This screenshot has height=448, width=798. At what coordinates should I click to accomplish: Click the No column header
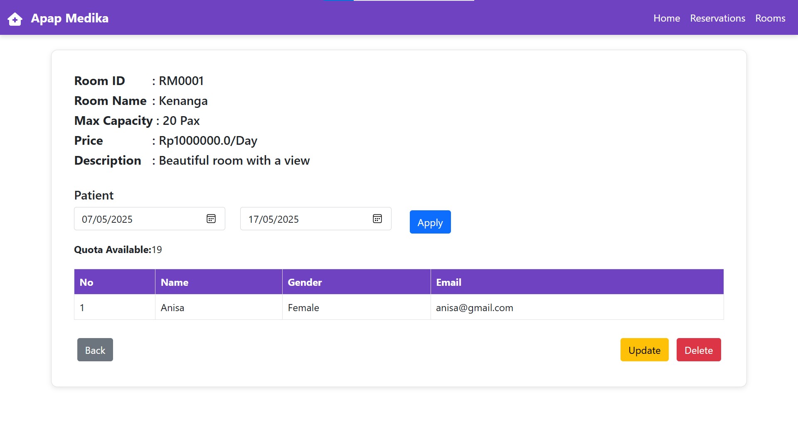(86, 282)
